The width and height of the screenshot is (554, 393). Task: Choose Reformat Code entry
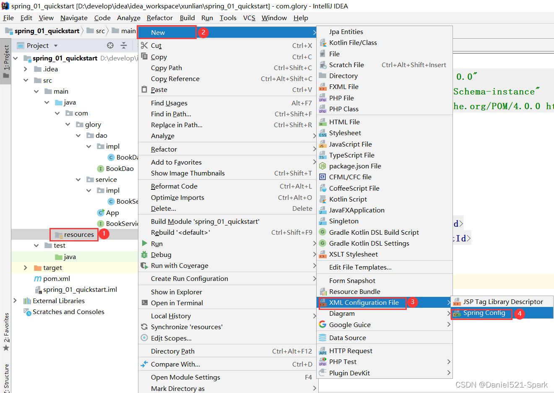pos(227,186)
